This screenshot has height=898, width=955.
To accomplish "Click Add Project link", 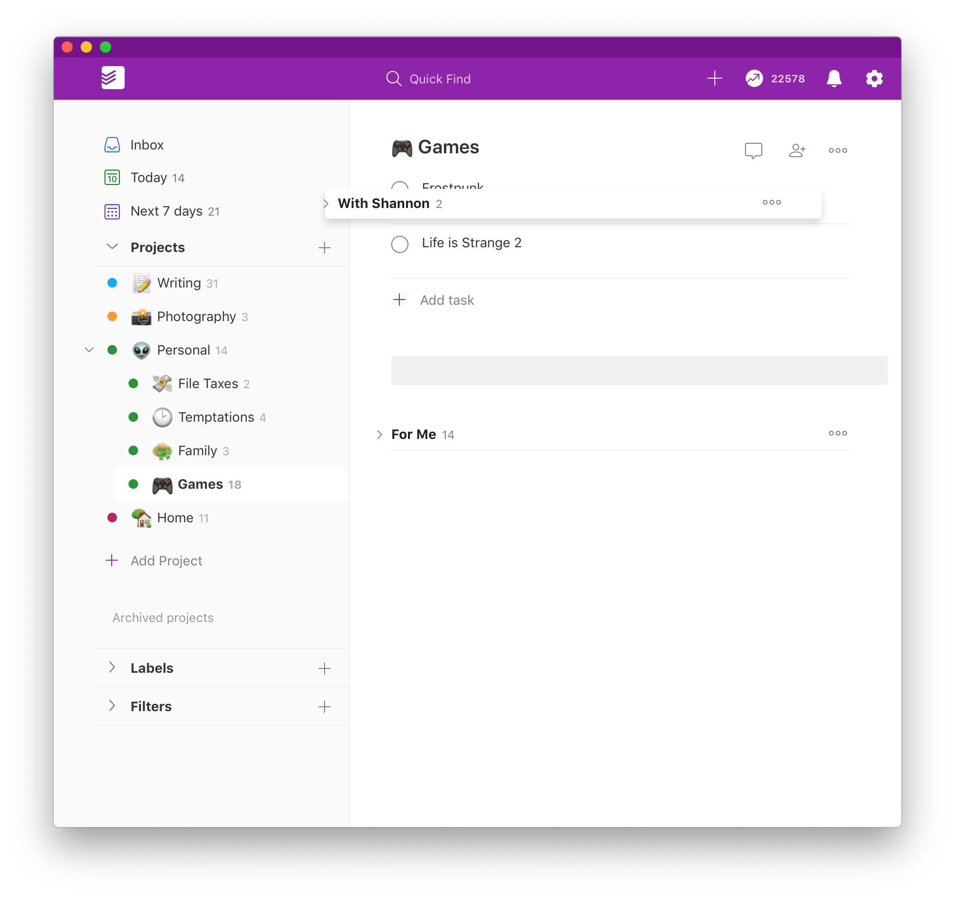I will point(154,561).
